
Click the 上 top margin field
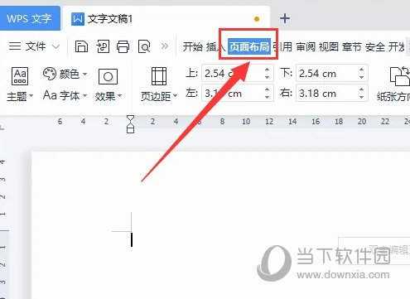pos(238,73)
